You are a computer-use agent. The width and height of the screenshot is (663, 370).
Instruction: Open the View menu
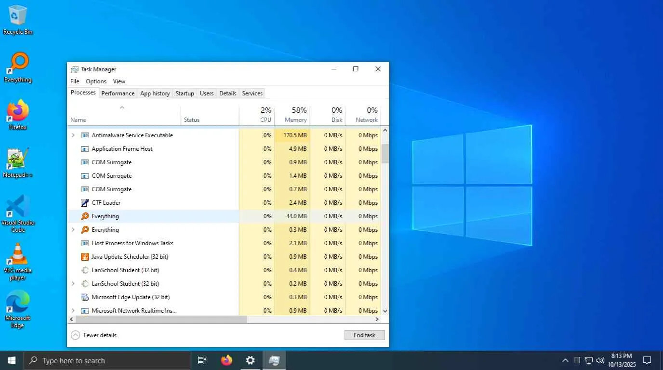pos(119,81)
